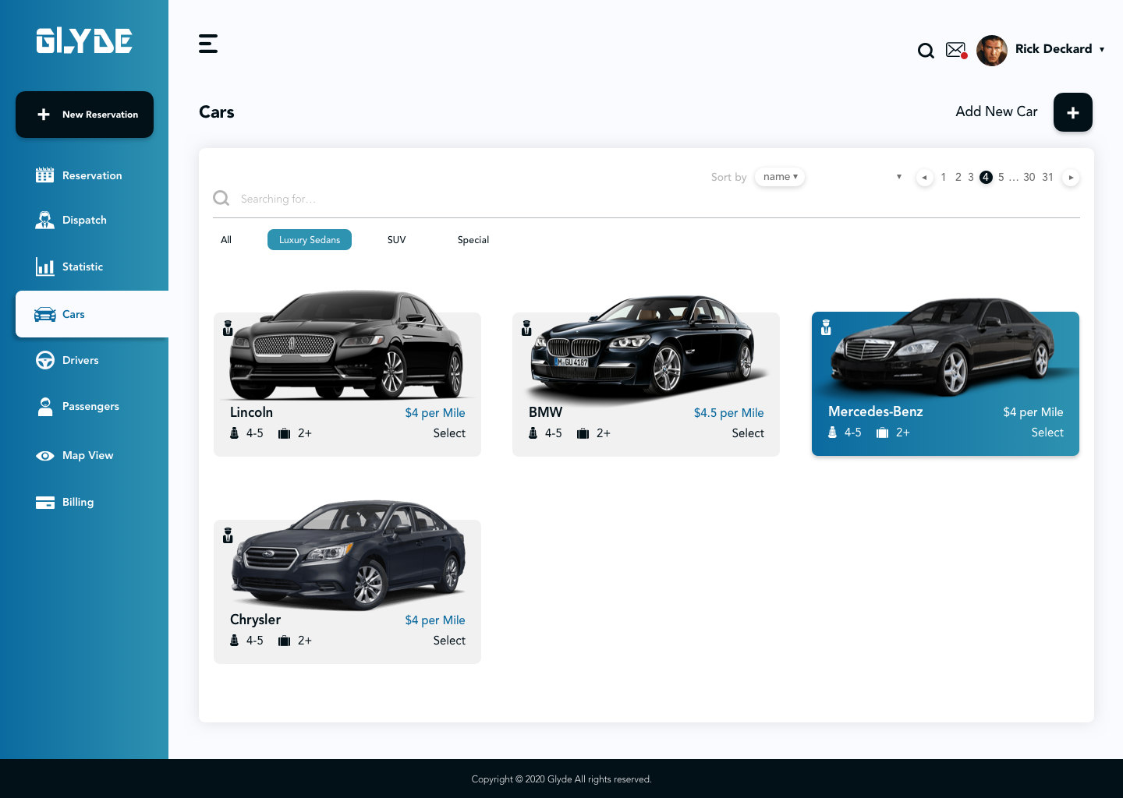Expand the Rick Deckard user dropdown arrow
The image size is (1123, 798).
[1102, 49]
